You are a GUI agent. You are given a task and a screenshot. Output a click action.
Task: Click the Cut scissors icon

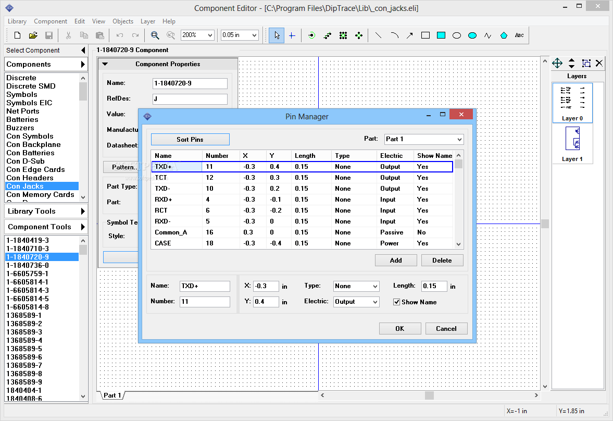pos(68,35)
